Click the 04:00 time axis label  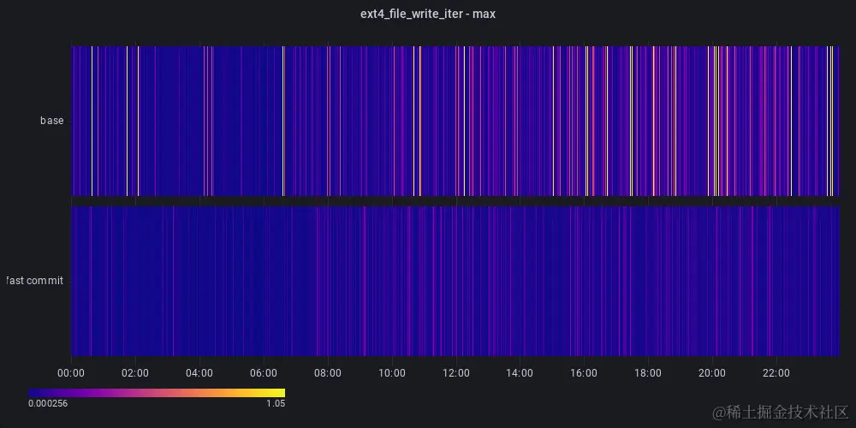pyautogui.click(x=199, y=373)
